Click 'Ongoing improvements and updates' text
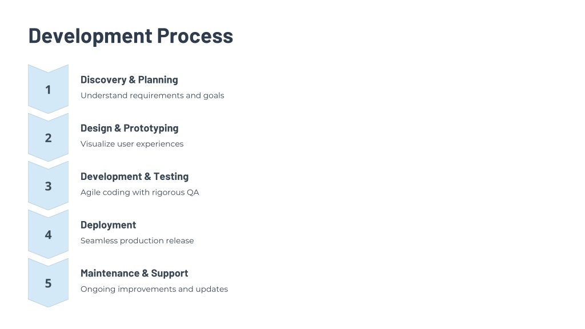Viewport: 585px width, 329px height. [x=154, y=290]
